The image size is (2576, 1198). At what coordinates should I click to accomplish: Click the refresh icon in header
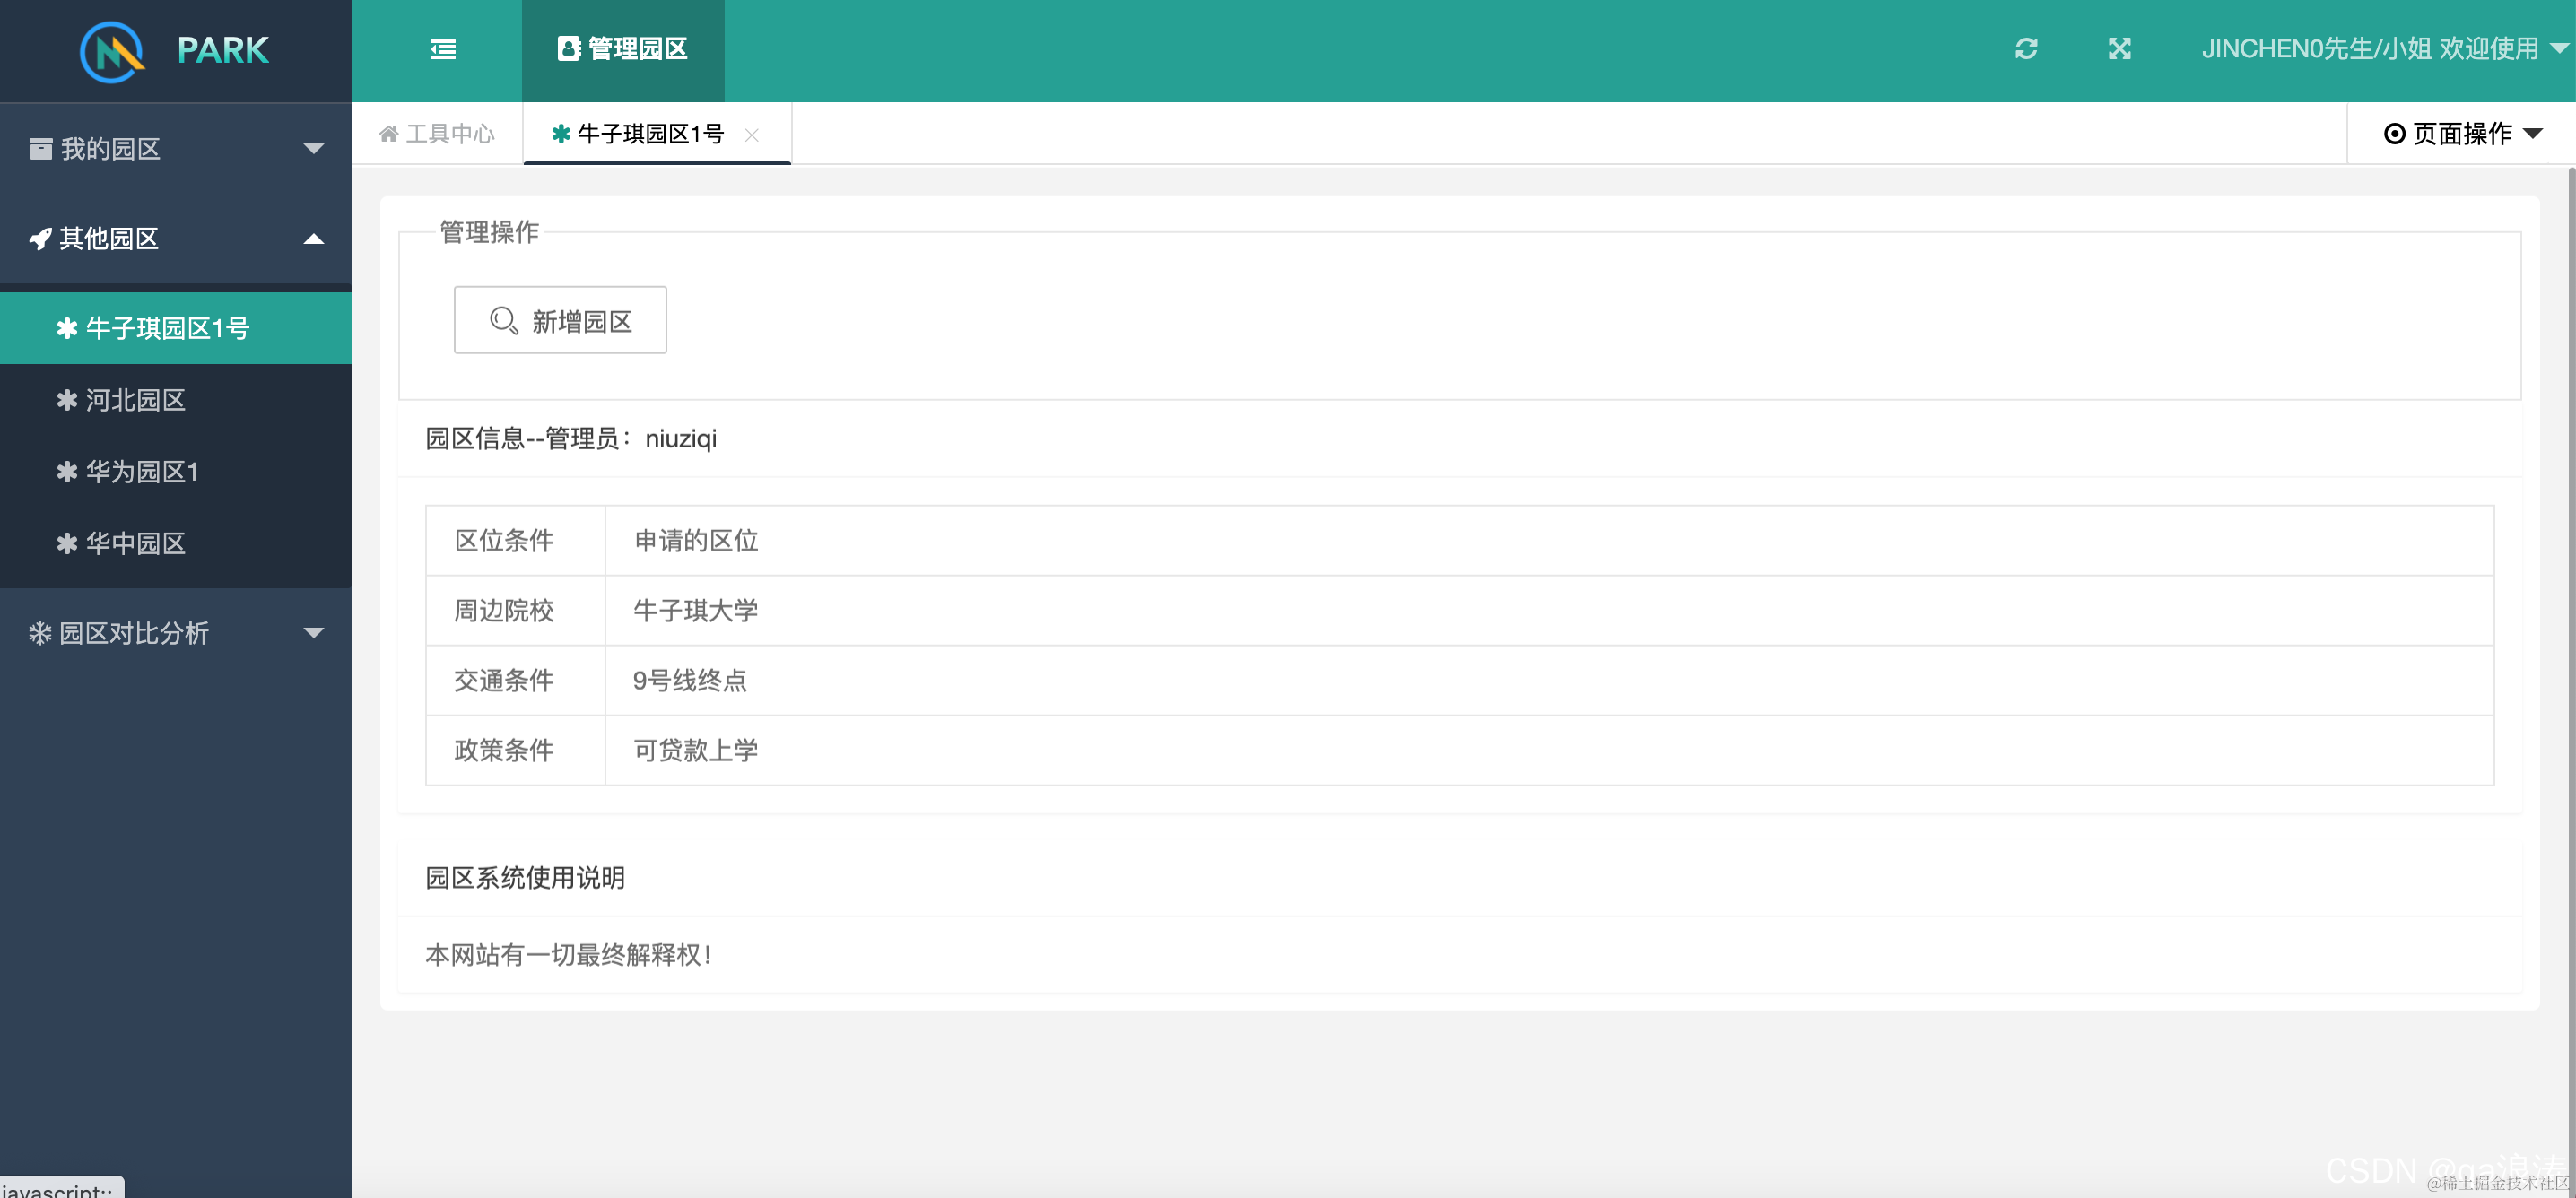[x=2026, y=49]
